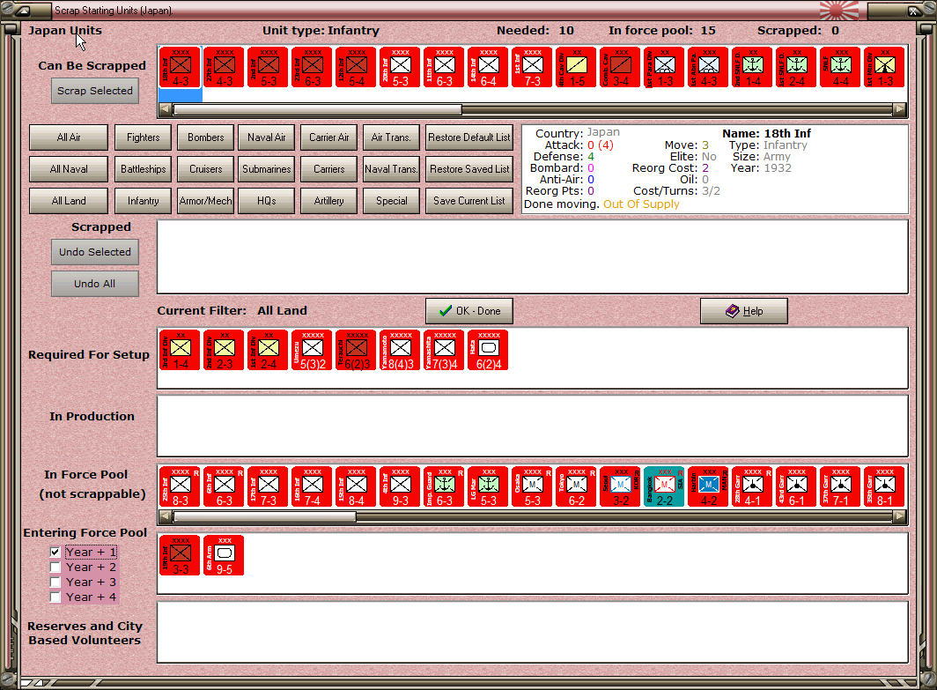This screenshot has height=690, width=937.
Task: Choose the 6th Arm 9-5 armor counter
Action: point(224,555)
